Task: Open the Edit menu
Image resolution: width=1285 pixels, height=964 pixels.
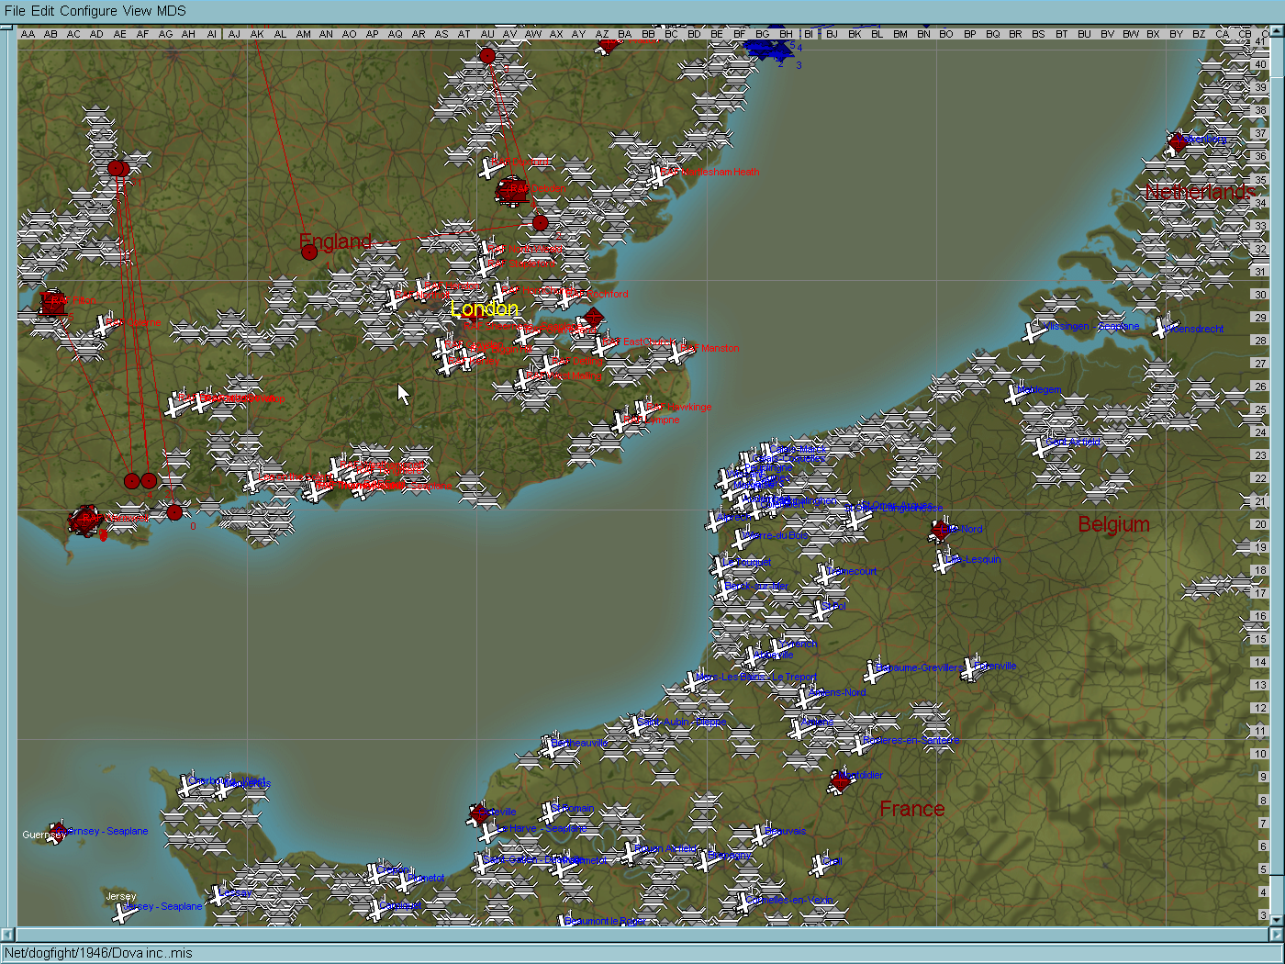Action: point(42,11)
